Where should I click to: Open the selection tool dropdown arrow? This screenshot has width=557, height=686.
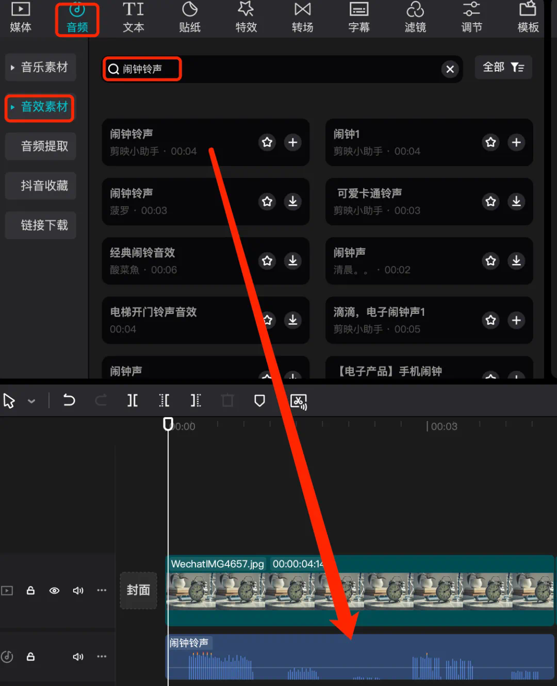pyautogui.click(x=31, y=401)
